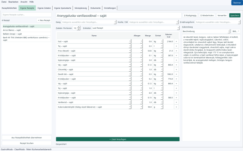Screen dimensions: 243x151
Task: Decrease Portionen with the down arrow
Action: 78,29
